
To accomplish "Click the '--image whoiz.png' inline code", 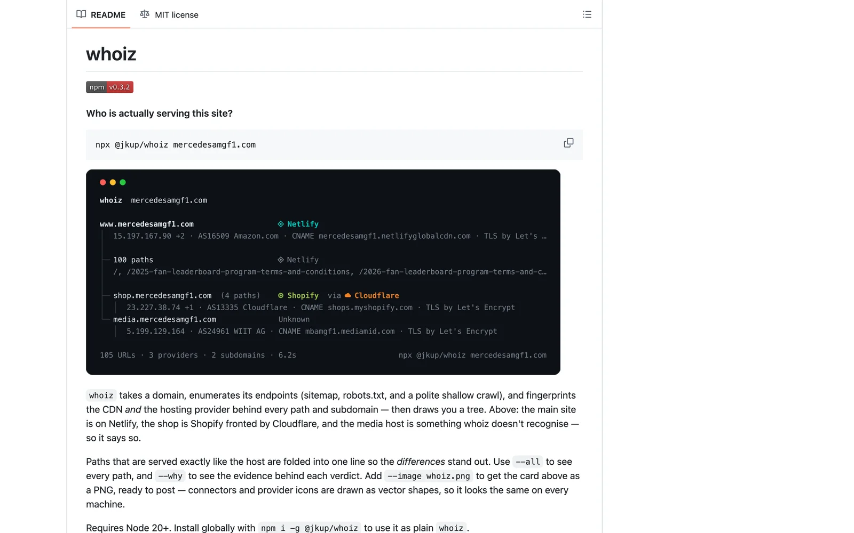I will 429,476.
